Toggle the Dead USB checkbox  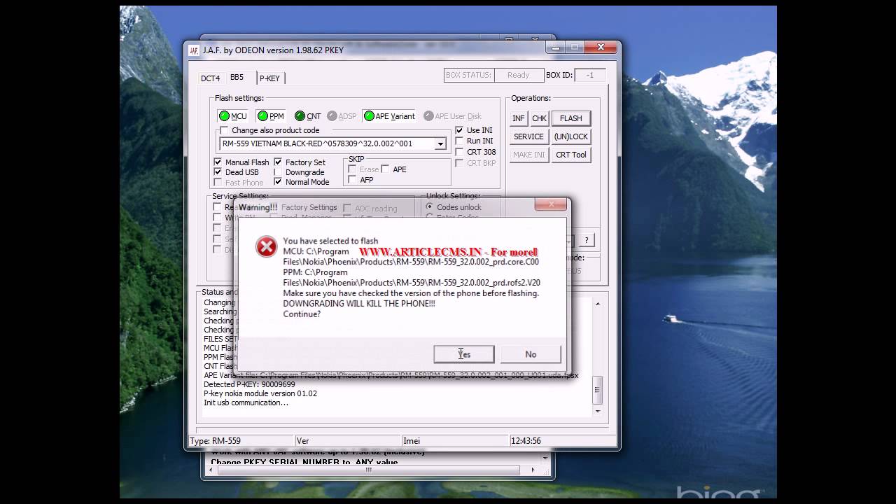coord(218,172)
